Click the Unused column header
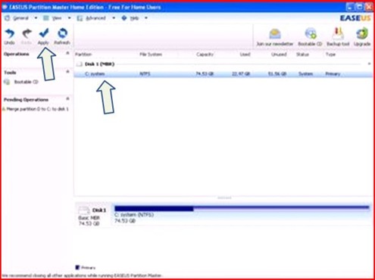The height and width of the screenshot is (280, 375). (x=279, y=54)
